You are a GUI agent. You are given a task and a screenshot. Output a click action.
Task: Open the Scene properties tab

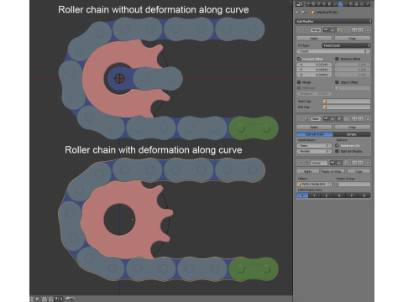click(x=319, y=4)
